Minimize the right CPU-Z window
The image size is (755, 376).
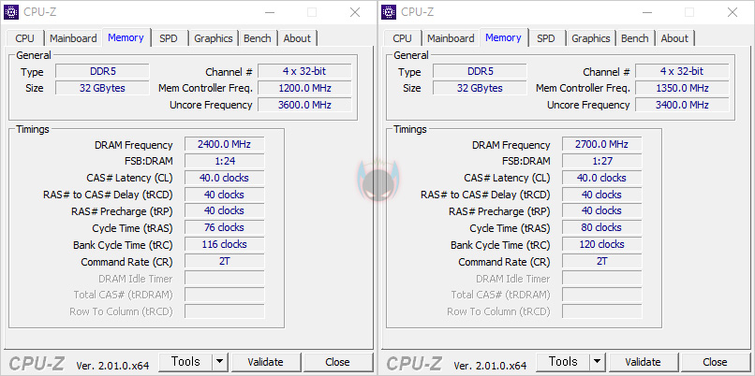[645, 12]
